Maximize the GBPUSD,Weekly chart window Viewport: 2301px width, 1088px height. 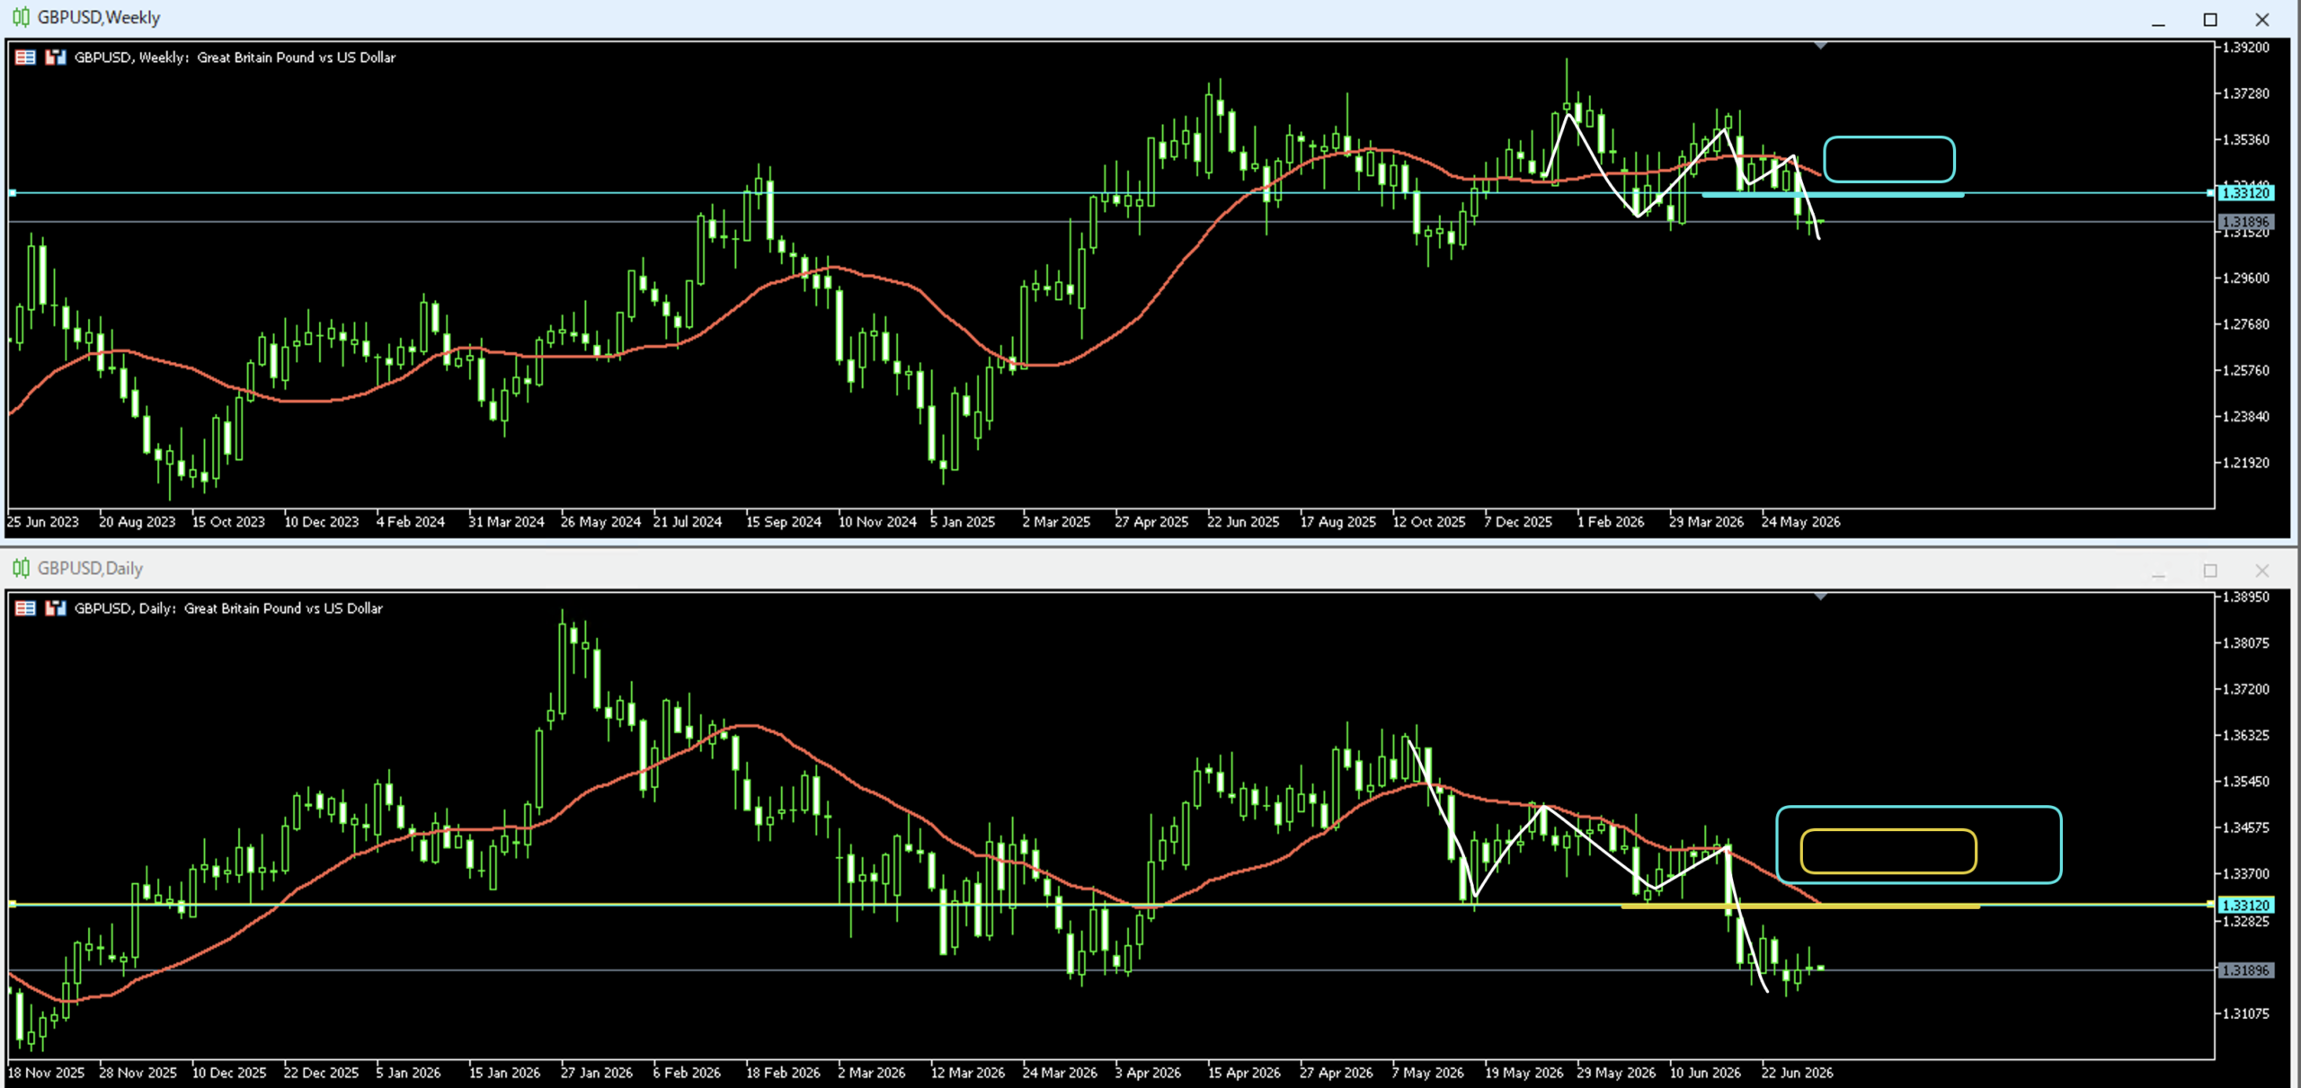click(x=2210, y=20)
